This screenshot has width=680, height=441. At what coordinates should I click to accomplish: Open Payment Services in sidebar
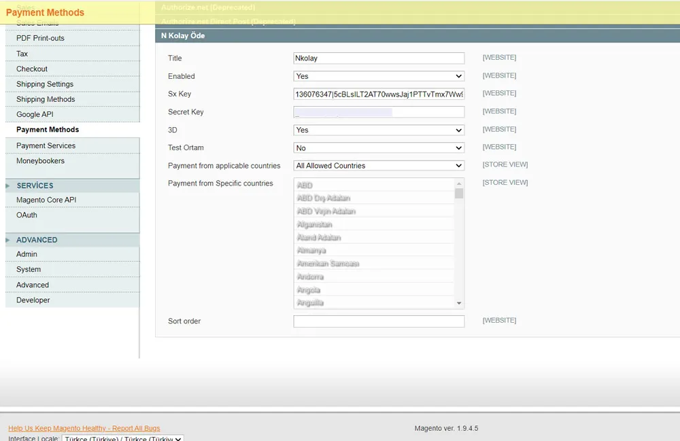(46, 145)
